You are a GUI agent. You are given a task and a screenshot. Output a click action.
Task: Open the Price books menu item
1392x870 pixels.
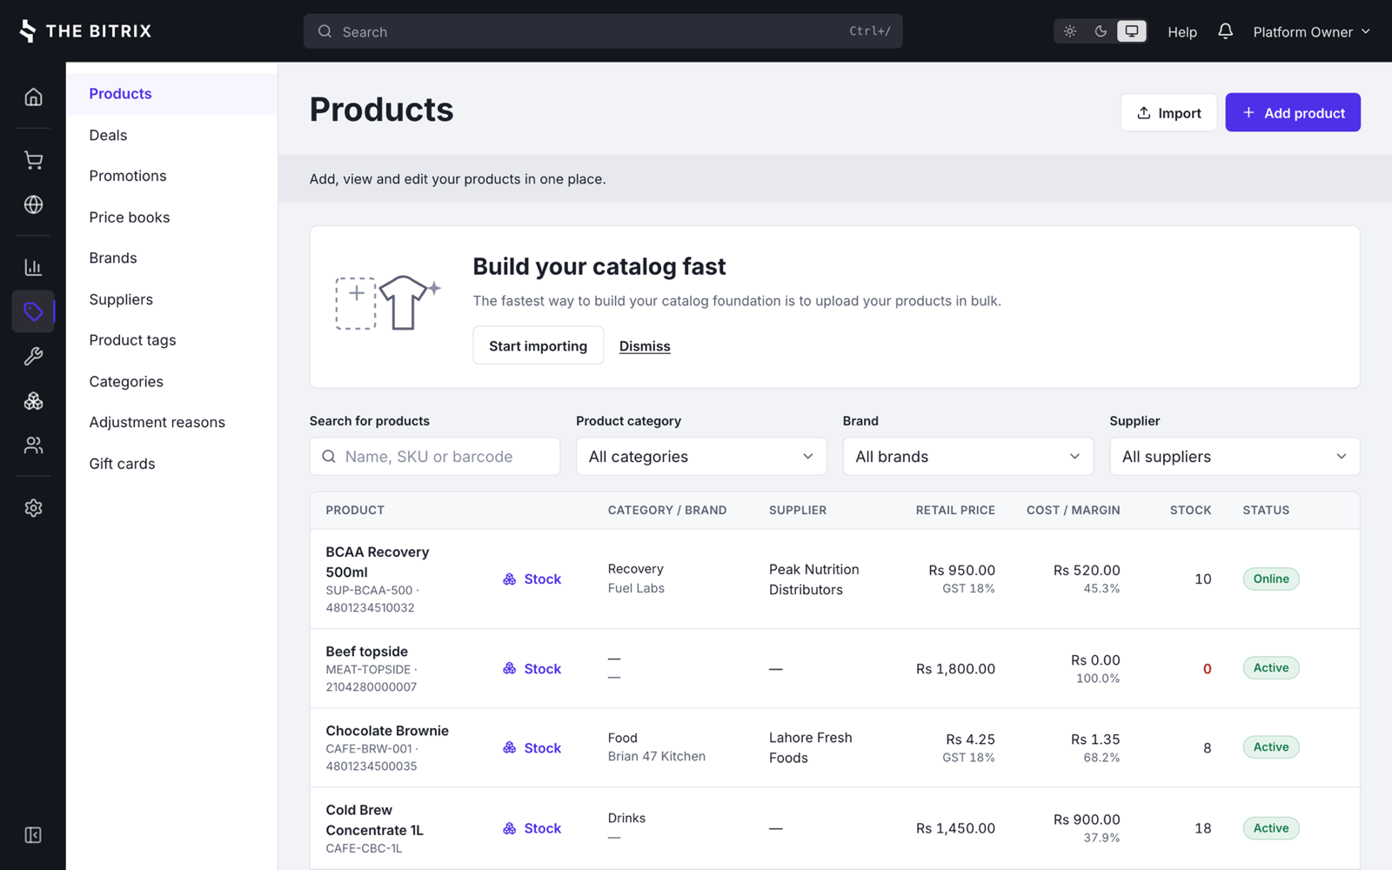(172, 217)
